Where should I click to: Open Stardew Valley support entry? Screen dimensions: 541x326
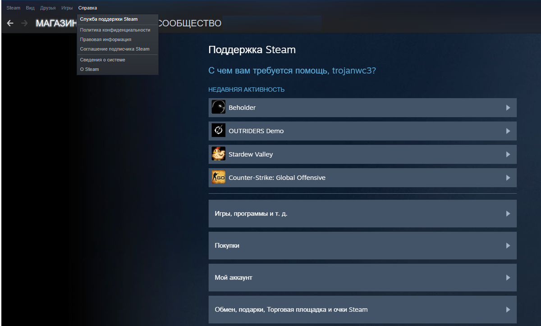point(362,154)
